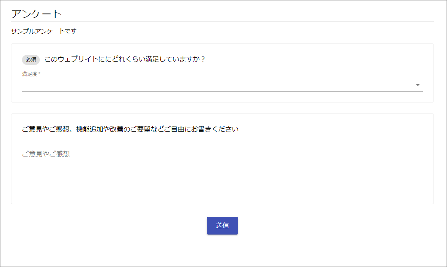Click the blue submit button at the bottom
Screen dimensions: 447x267
pyautogui.click(x=222, y=225)
